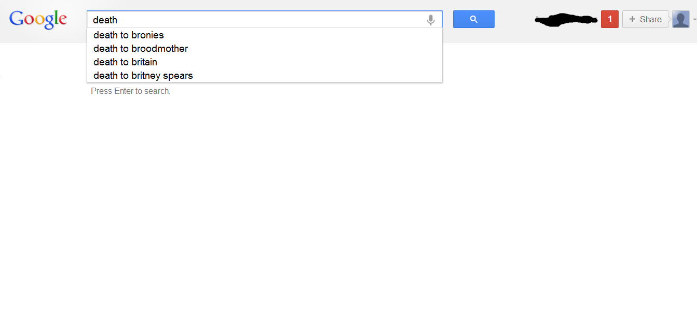Click the Share button label

click(x=650, y=19)
